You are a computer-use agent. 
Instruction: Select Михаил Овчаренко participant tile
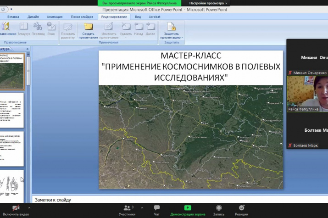(307, 57)
